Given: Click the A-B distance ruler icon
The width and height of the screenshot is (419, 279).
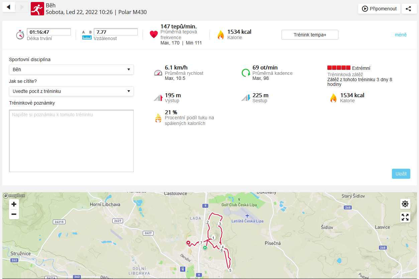Looking at the screenshot, I should click(x=87, y=35).
